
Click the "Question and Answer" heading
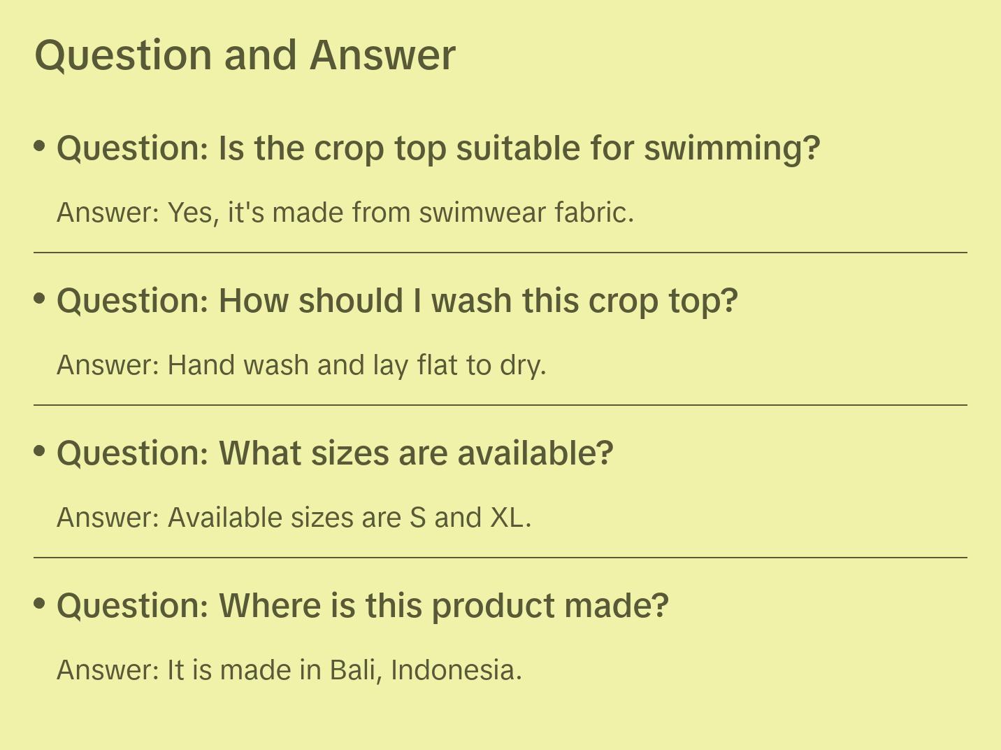[245, 55]
